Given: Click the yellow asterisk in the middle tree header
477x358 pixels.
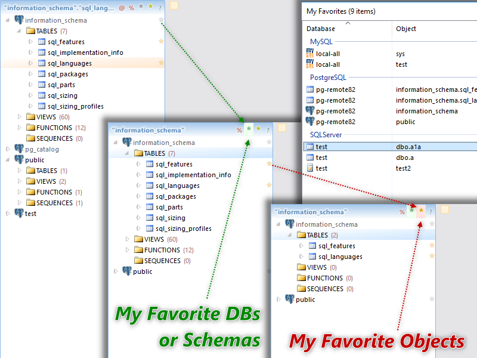Looking at the screenshot, I should tap(259, 129).
